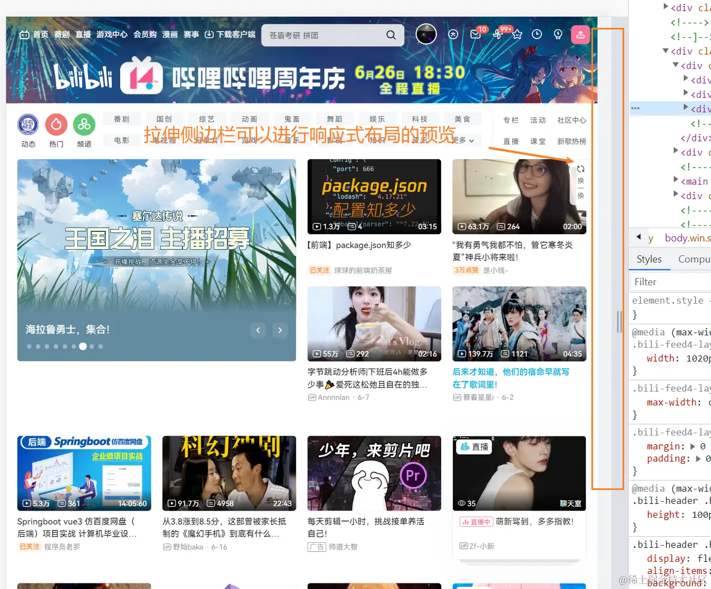This screenshot has width=711, height=589.
Task: Select the active white carousel dot
Action: click(x=83, y=347)
